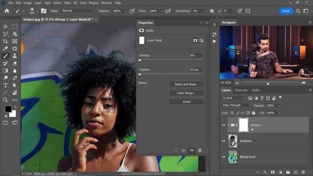
Task: Click the foreground black color swatch
Action: click(8, 109)
